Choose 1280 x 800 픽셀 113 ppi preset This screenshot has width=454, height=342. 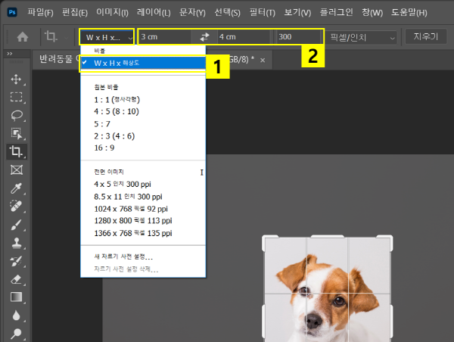pyautogui.click(x=143, y=221)
